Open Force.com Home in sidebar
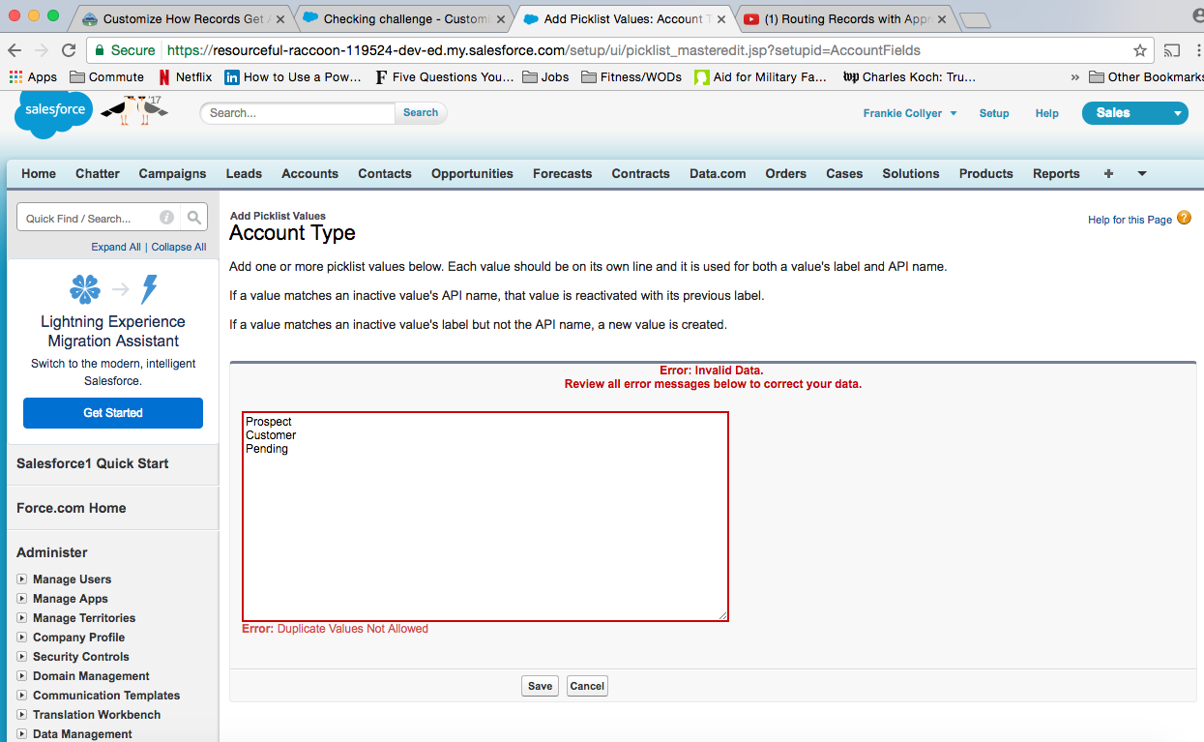1204x742 pixels. 72,508
